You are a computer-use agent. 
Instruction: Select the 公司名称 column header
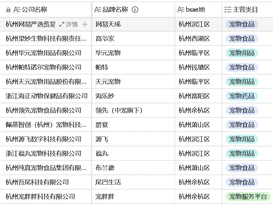pos(46,10)
